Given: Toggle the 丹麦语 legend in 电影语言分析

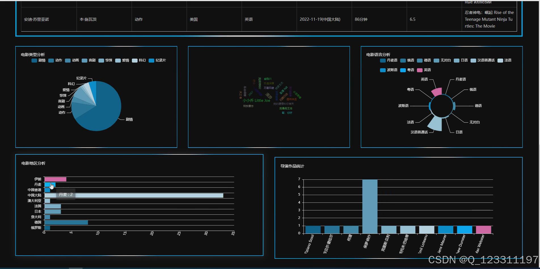Looking at the screenshot, I should (x=389, y=60).
